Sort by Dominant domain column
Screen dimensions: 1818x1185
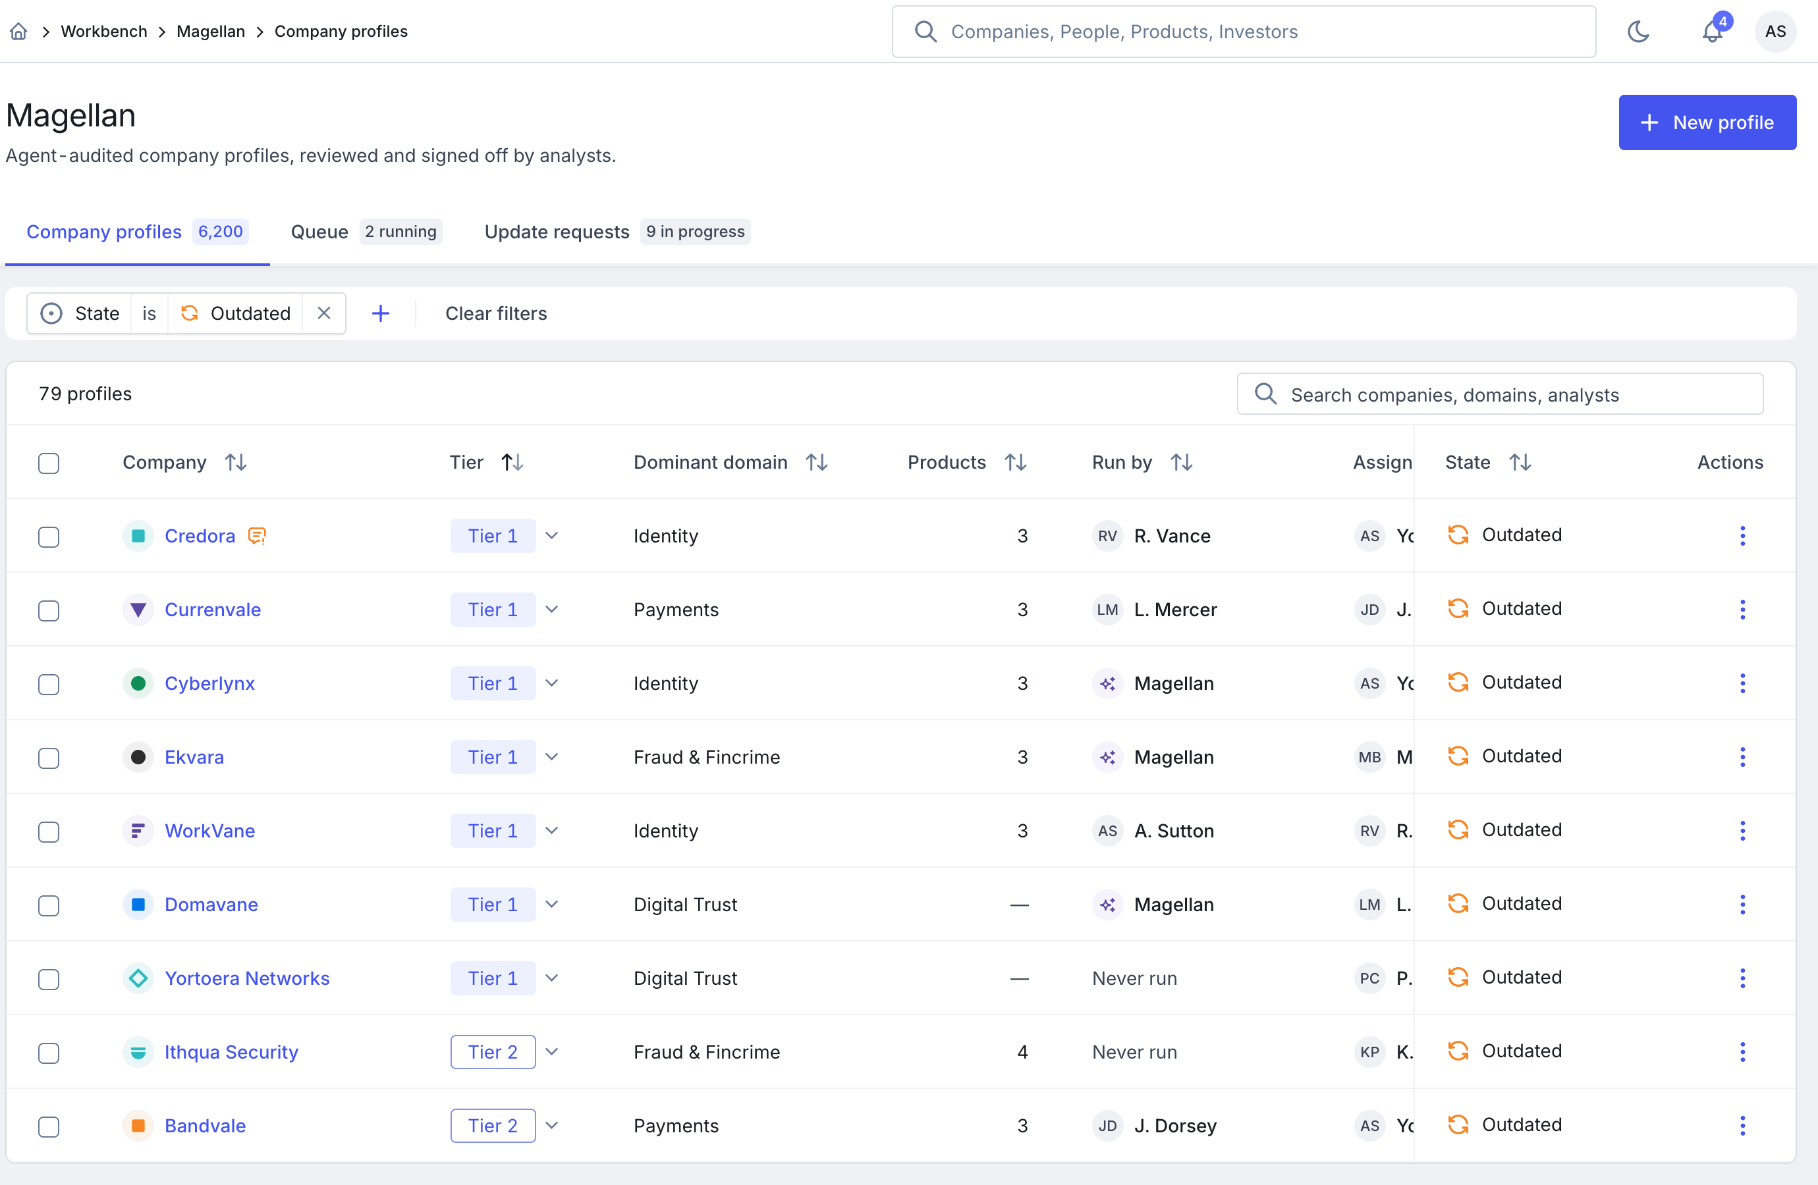(x=817, y=462)
